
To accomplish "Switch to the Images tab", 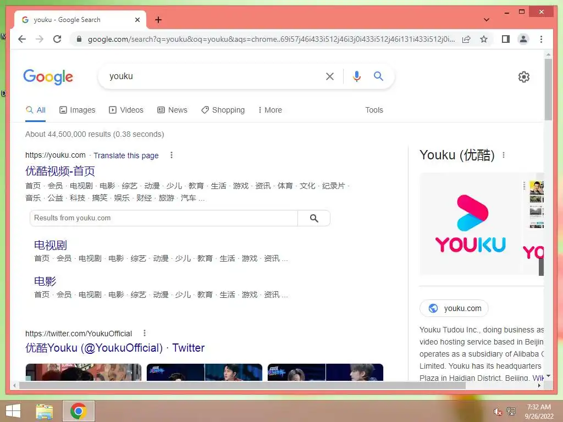I will click(x=77, y=110).
